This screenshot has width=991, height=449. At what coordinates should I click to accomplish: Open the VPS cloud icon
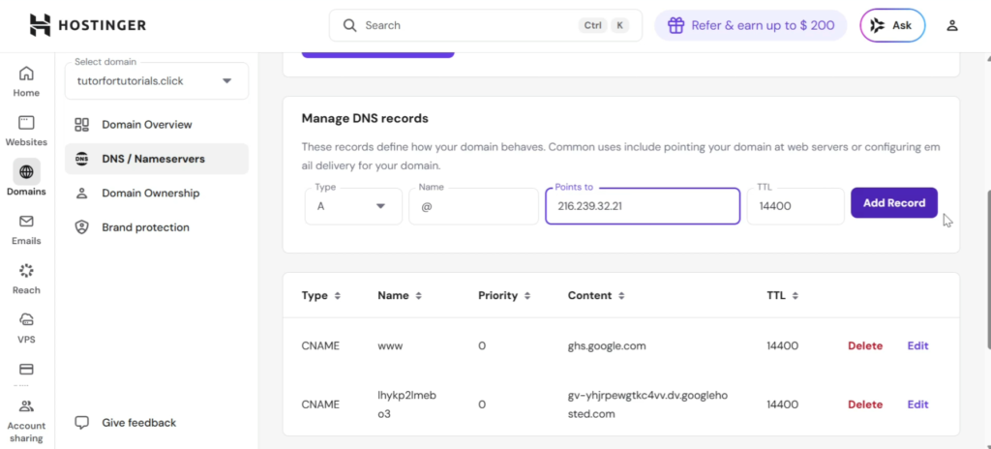26,327
